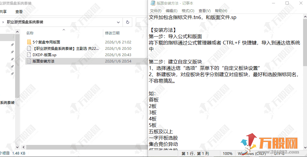307x157 pixels.
Task: Click the line 第一步：导入公式和版面
Action: tap(175, 37)
